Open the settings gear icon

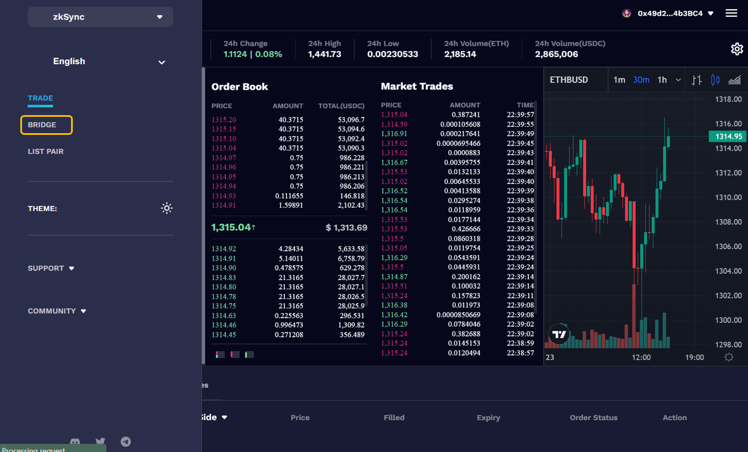pyautogui.click(x=737, y=49)
